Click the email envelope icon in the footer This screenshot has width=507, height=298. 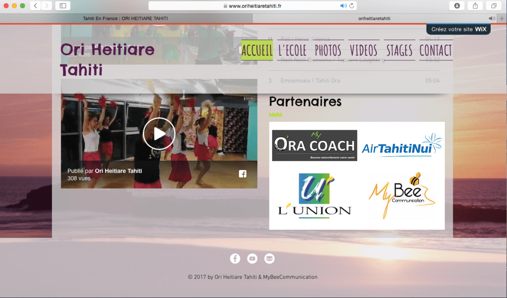click(x=269, y=258)
